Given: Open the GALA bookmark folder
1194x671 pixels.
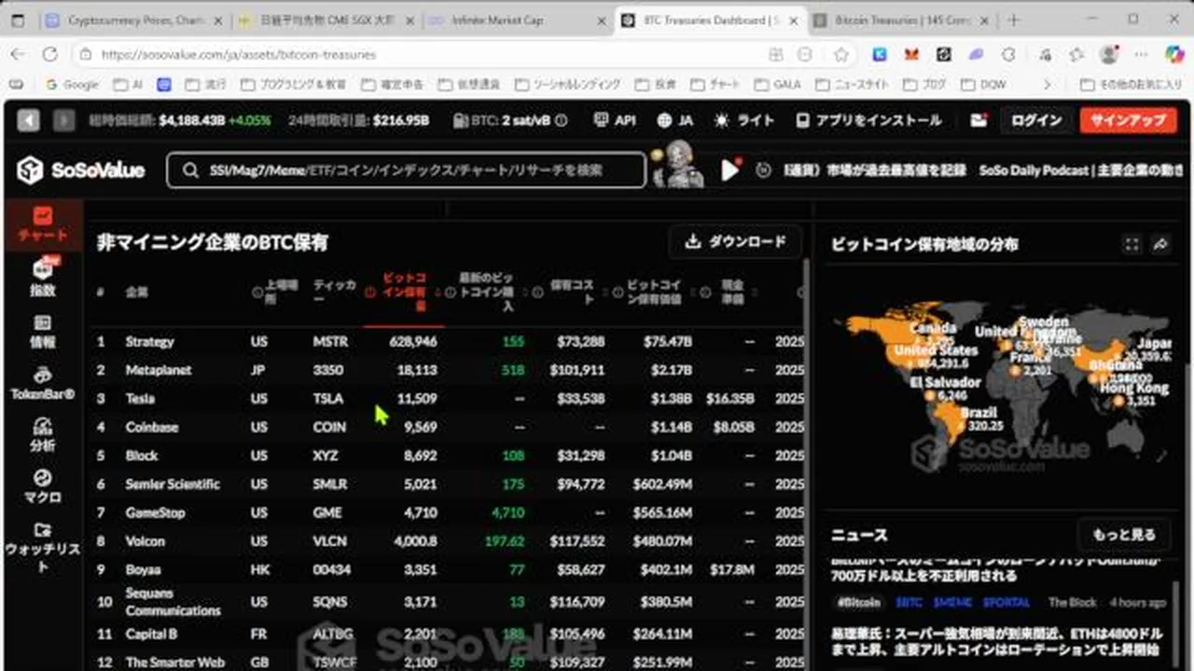Looking at the screenshot, I should [x=776, y=85].
